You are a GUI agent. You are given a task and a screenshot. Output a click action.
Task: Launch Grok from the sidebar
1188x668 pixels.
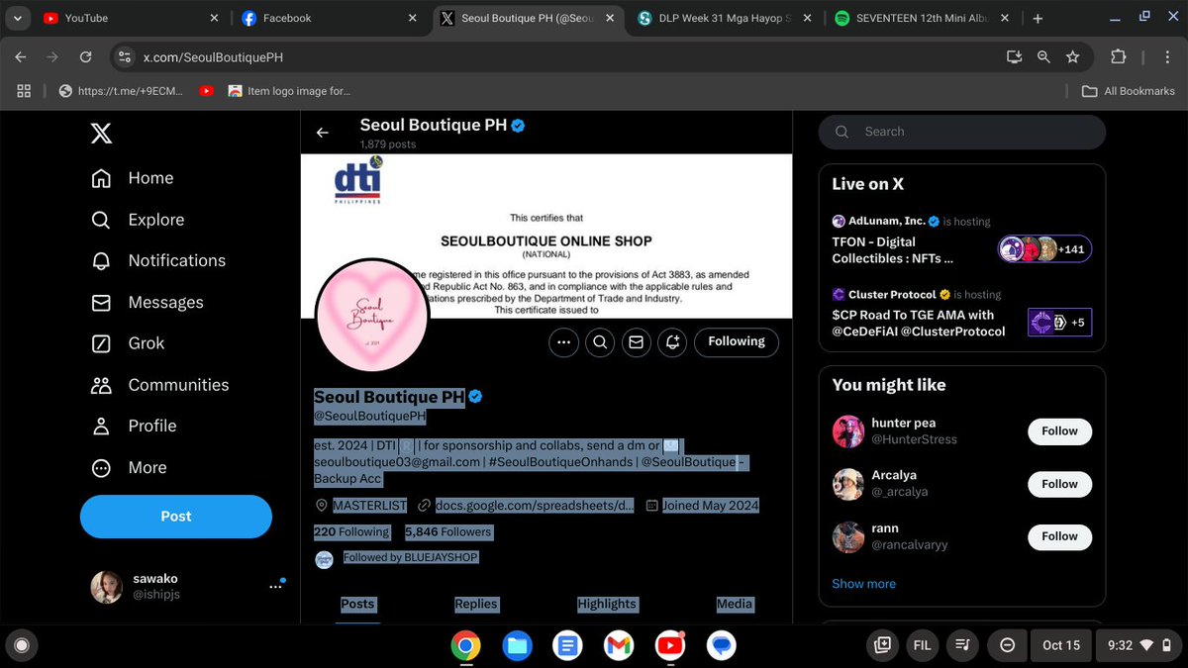coord(127,343)
